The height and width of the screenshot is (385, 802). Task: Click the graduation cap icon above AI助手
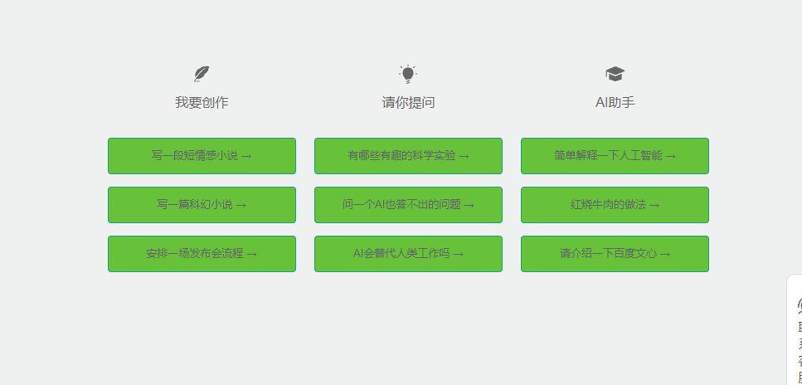tap(615, 74)
